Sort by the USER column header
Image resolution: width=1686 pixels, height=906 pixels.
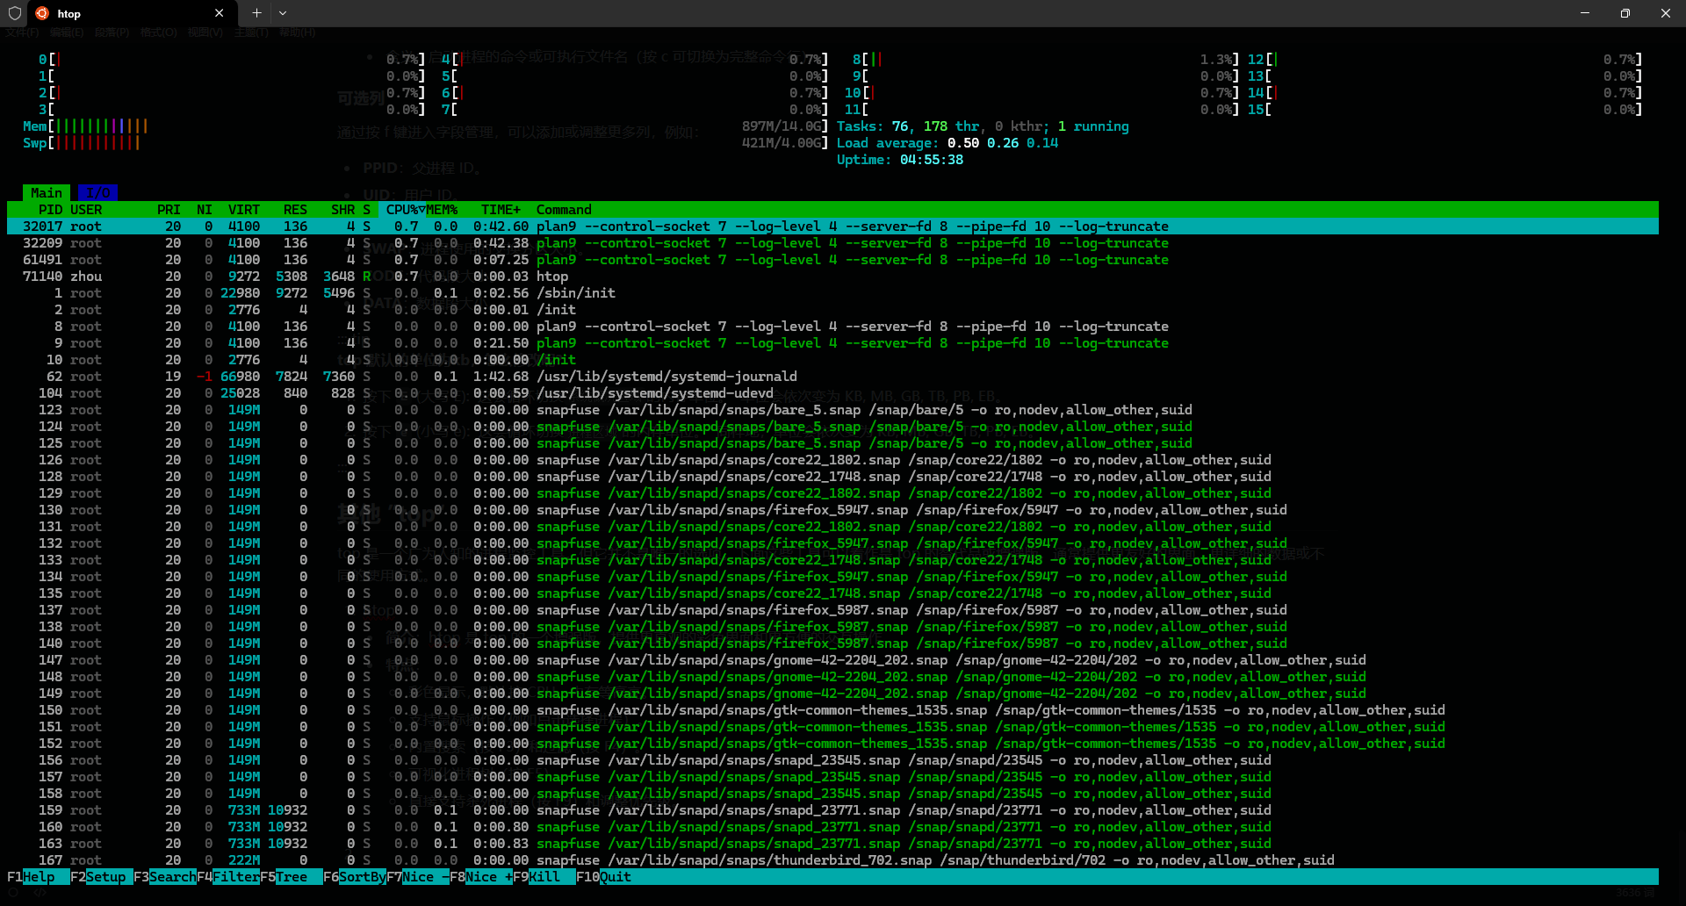tap(86, 210)
